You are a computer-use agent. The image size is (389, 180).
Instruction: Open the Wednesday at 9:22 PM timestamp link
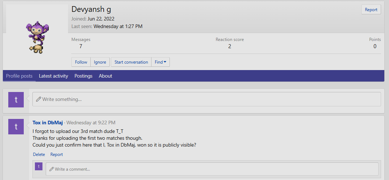[91, 123]
